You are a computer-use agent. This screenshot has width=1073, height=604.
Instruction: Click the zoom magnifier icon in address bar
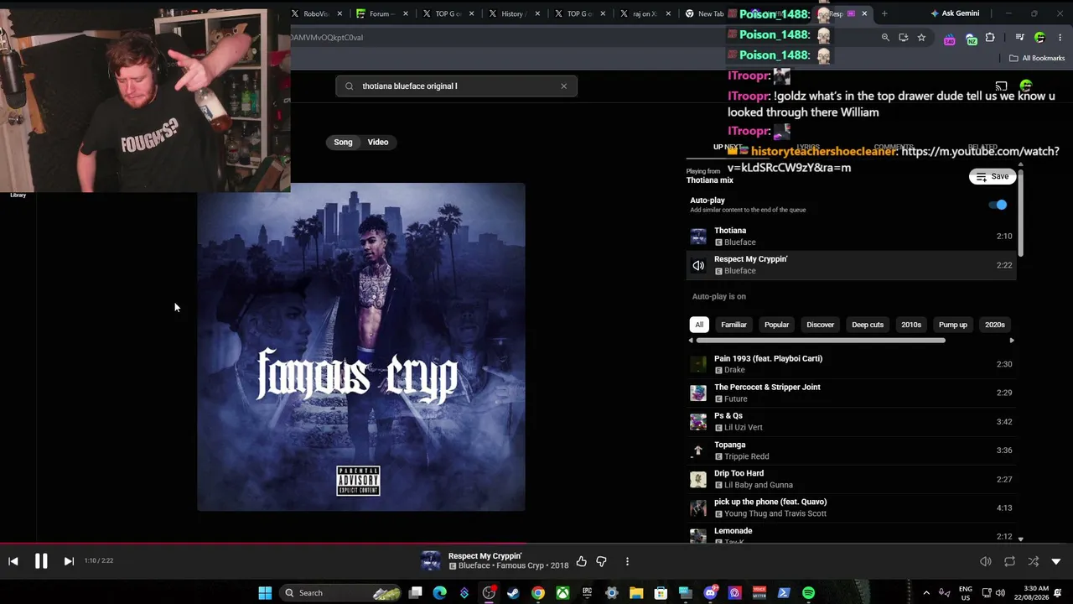[885, 38]
